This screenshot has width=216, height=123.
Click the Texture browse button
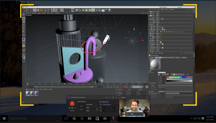pos(191,85)
